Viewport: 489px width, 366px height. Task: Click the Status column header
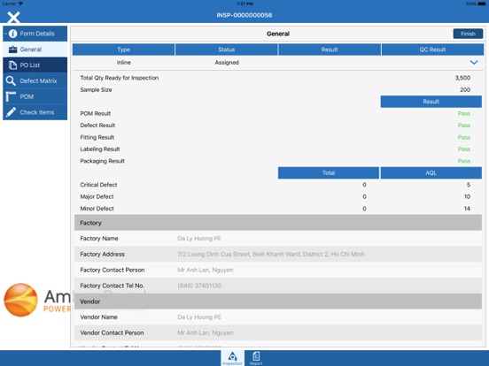pos(227,50)
